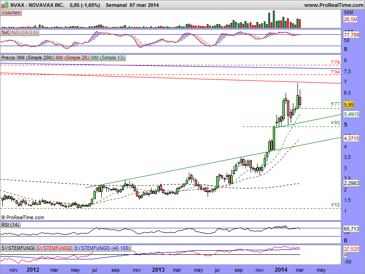Click the yellow 5,95 current price tag
The height and width of the screenshot is (274, 365).
349,105
